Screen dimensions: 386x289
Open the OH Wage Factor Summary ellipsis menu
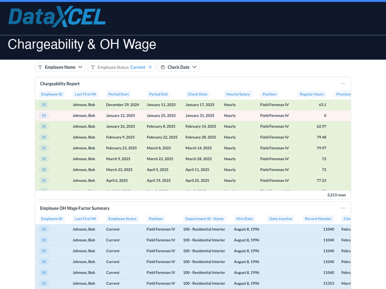pyautogui.click(x=343, y=208)
